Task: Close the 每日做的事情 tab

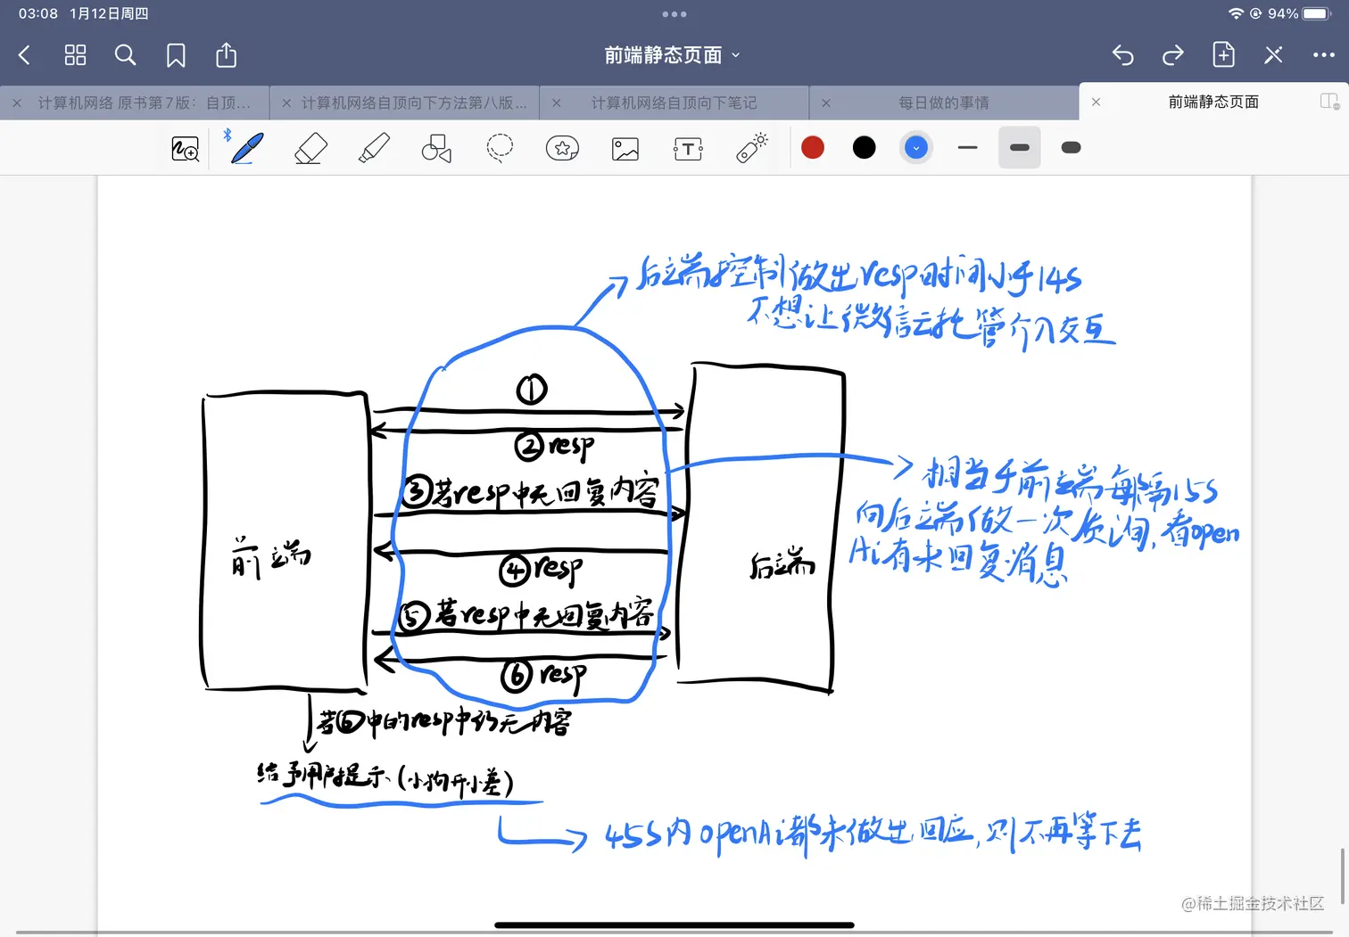Action: tap(826, 103)
